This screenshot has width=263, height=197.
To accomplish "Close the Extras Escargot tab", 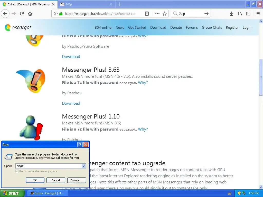I will click(53, 4).
